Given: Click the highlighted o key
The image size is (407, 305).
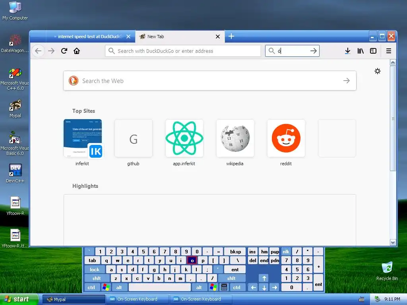Looking at the screenshot, I should [192, 261].
